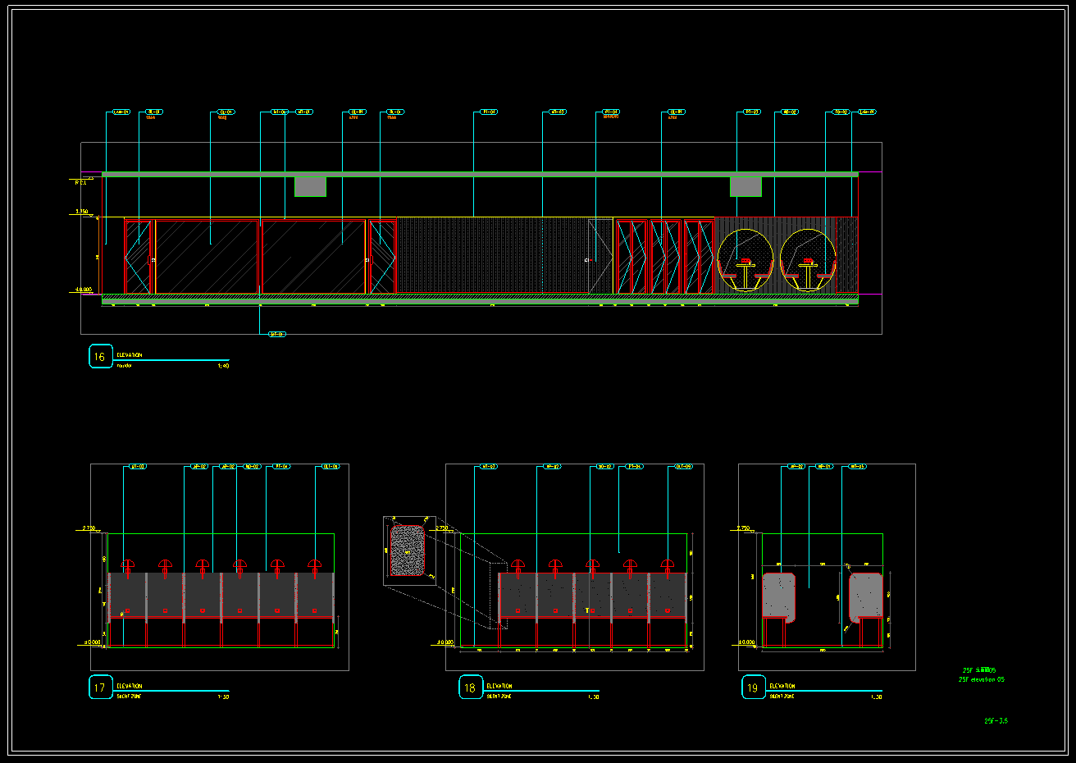Viewport: 1076px width, 763px height.
Task: Select the right gray ceiling box in drawing 16
Action: (745, 186)
